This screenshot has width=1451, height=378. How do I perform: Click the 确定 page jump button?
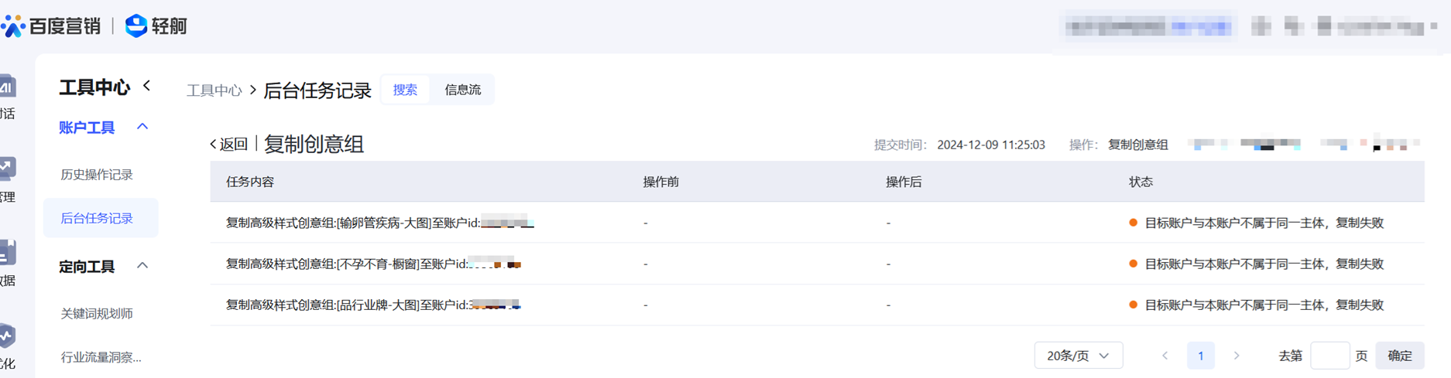(1399, 356)
